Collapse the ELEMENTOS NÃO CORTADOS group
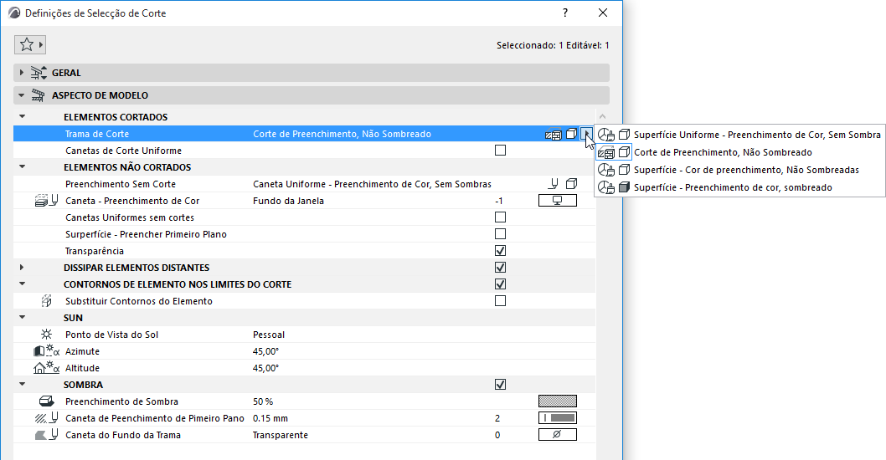886x460 pixels. [22, 167]
